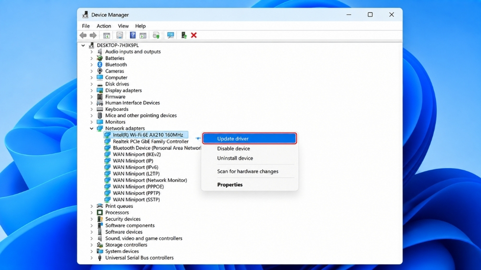This screenshot has width=481, height=270.
Task: Select Realtek PCIe GbE Family Controller
Action: [x=150, y=141]
